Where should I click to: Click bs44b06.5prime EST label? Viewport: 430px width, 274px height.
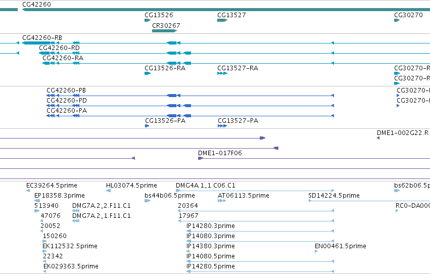[170, 196]
